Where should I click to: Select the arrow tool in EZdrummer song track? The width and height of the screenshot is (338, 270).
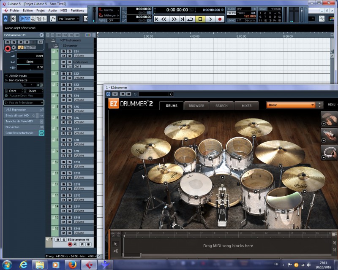tap(115, 244)
